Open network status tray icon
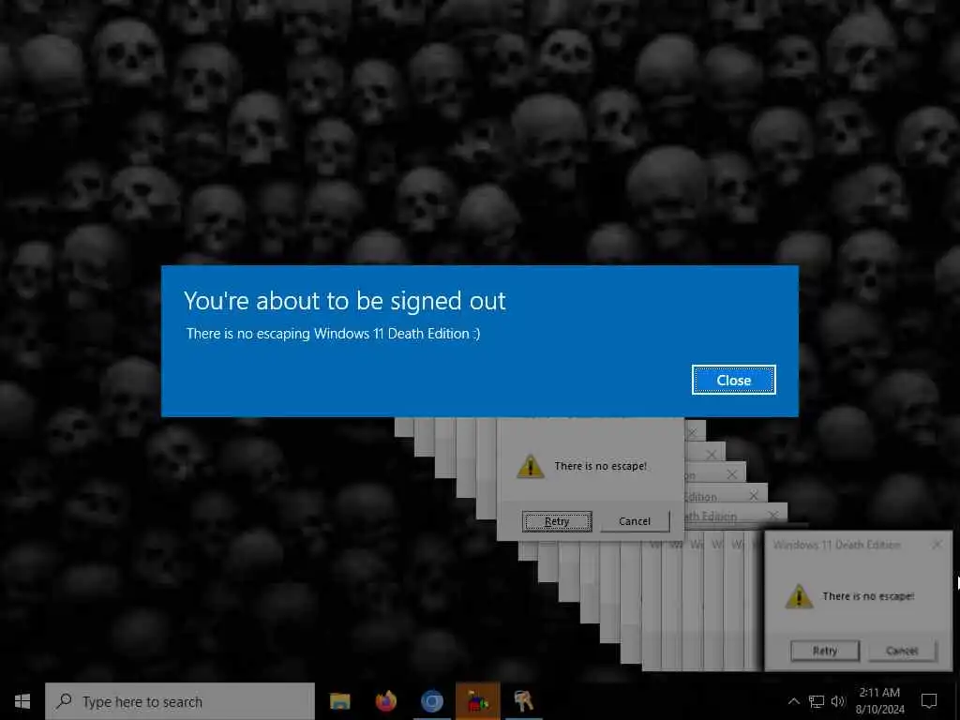This screenshot has height=720, width=960. tap(817, 701)
